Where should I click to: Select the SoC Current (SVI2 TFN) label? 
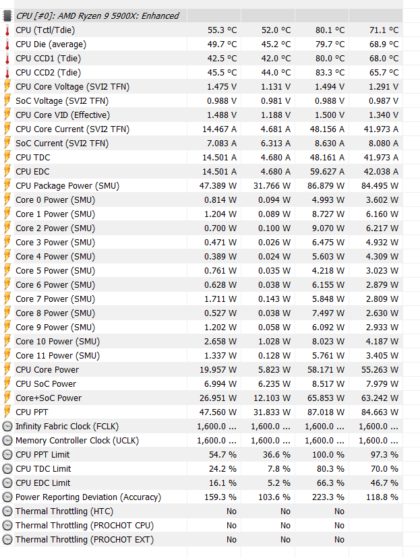point(62,143)
